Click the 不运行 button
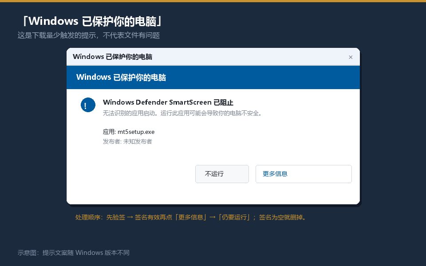426x266 pixels. pos(222,174)
